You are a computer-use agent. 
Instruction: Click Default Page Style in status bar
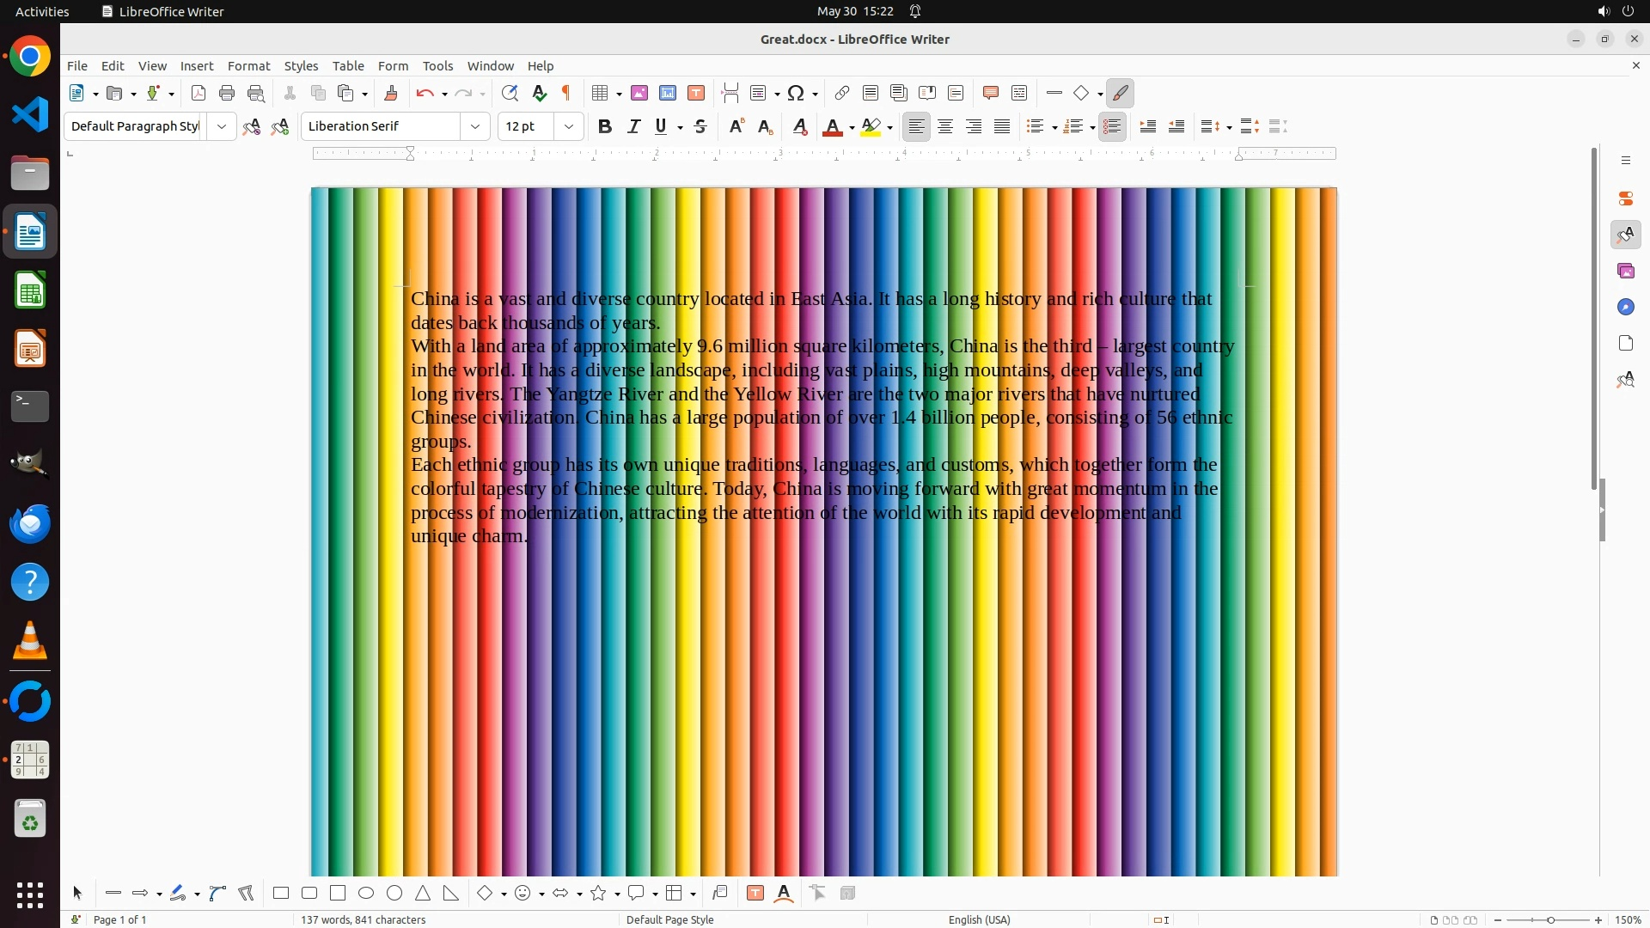(670, 919)
